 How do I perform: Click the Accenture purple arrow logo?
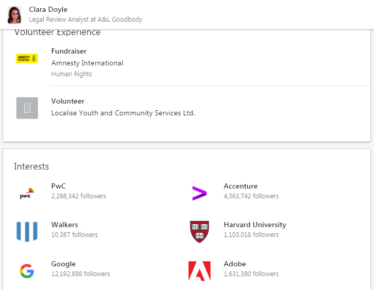pos(199,193)
